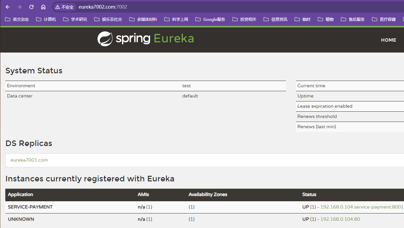Image resolution: width=404 pixels, height=228 pixels.
Task: Open the 科学上网 bookmark folder
Action: [x=176, y=19]
